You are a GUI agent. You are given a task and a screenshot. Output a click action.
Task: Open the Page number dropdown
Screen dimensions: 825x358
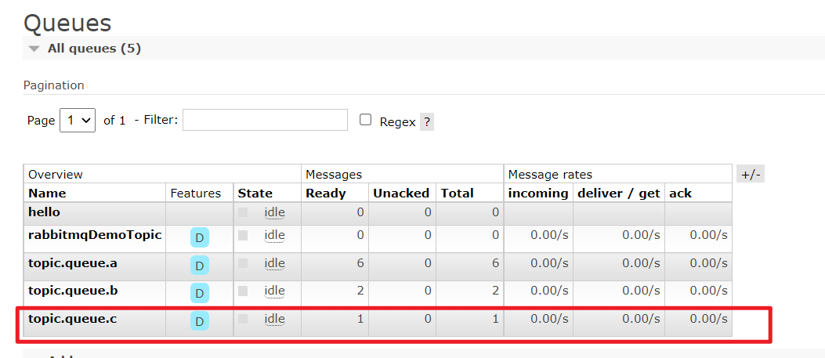pos(78,121)
